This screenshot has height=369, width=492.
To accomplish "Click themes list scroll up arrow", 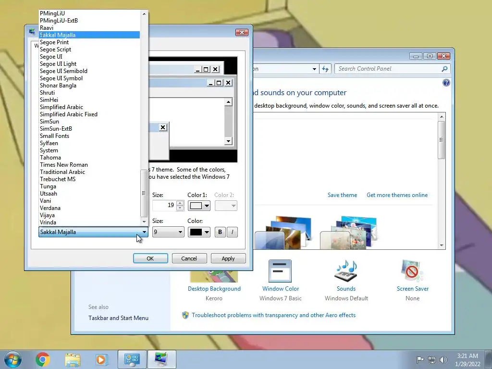I will (x=442, y=117).
